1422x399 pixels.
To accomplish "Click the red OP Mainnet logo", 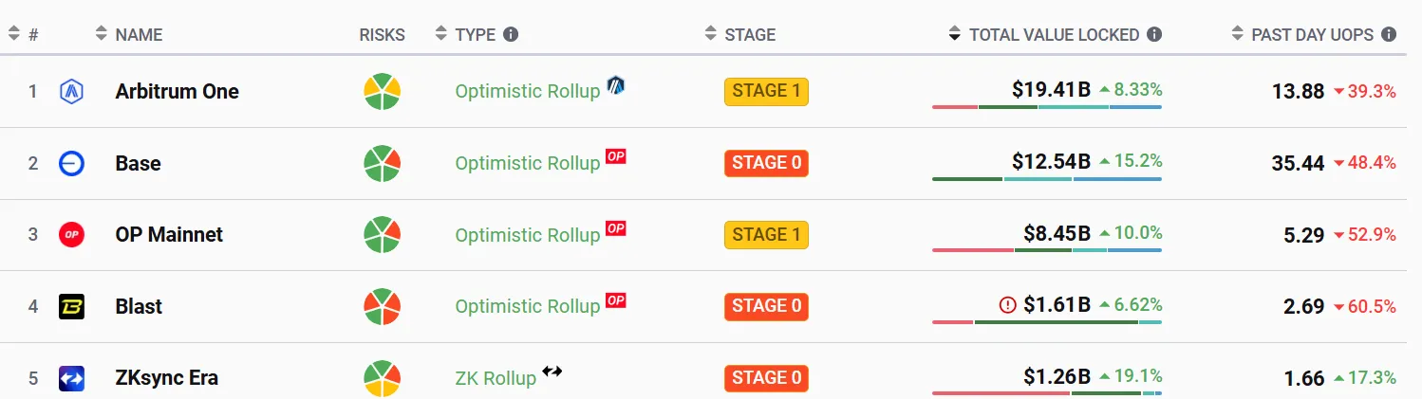I will pyautogui.click(x=72, y=234).
